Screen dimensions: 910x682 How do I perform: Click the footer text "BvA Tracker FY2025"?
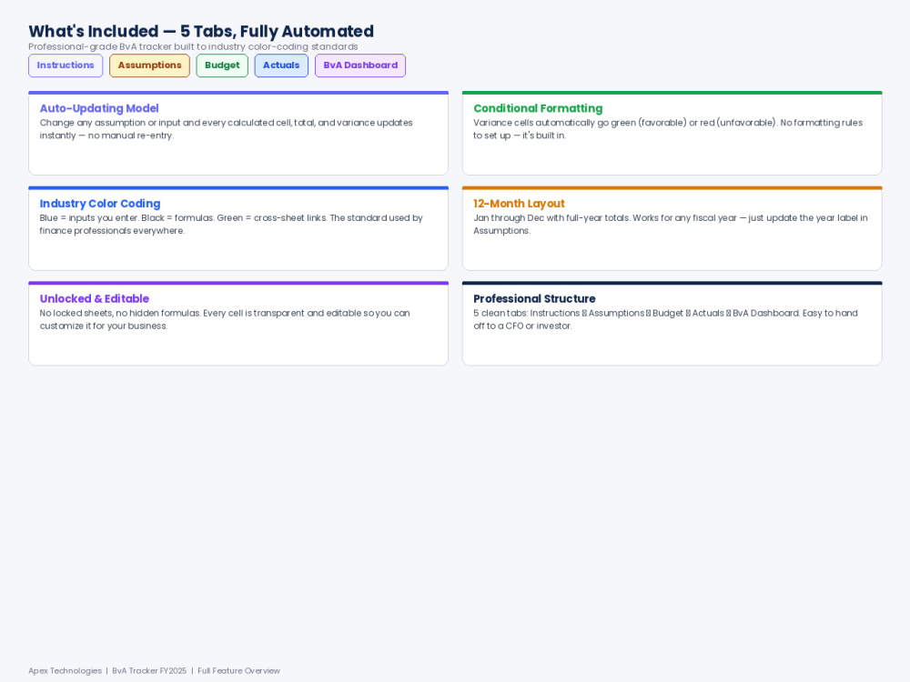(x=149, y=671)
